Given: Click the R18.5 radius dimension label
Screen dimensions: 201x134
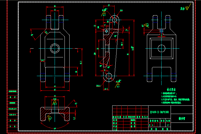Looking at the screenshot, I should [x=98, y=86].
